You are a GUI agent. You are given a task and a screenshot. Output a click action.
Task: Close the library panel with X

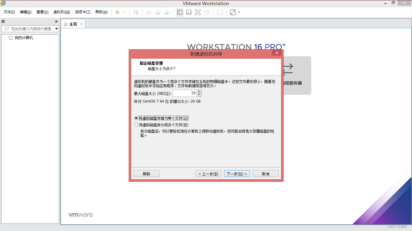pyautogui.click(x=56, y=22)
